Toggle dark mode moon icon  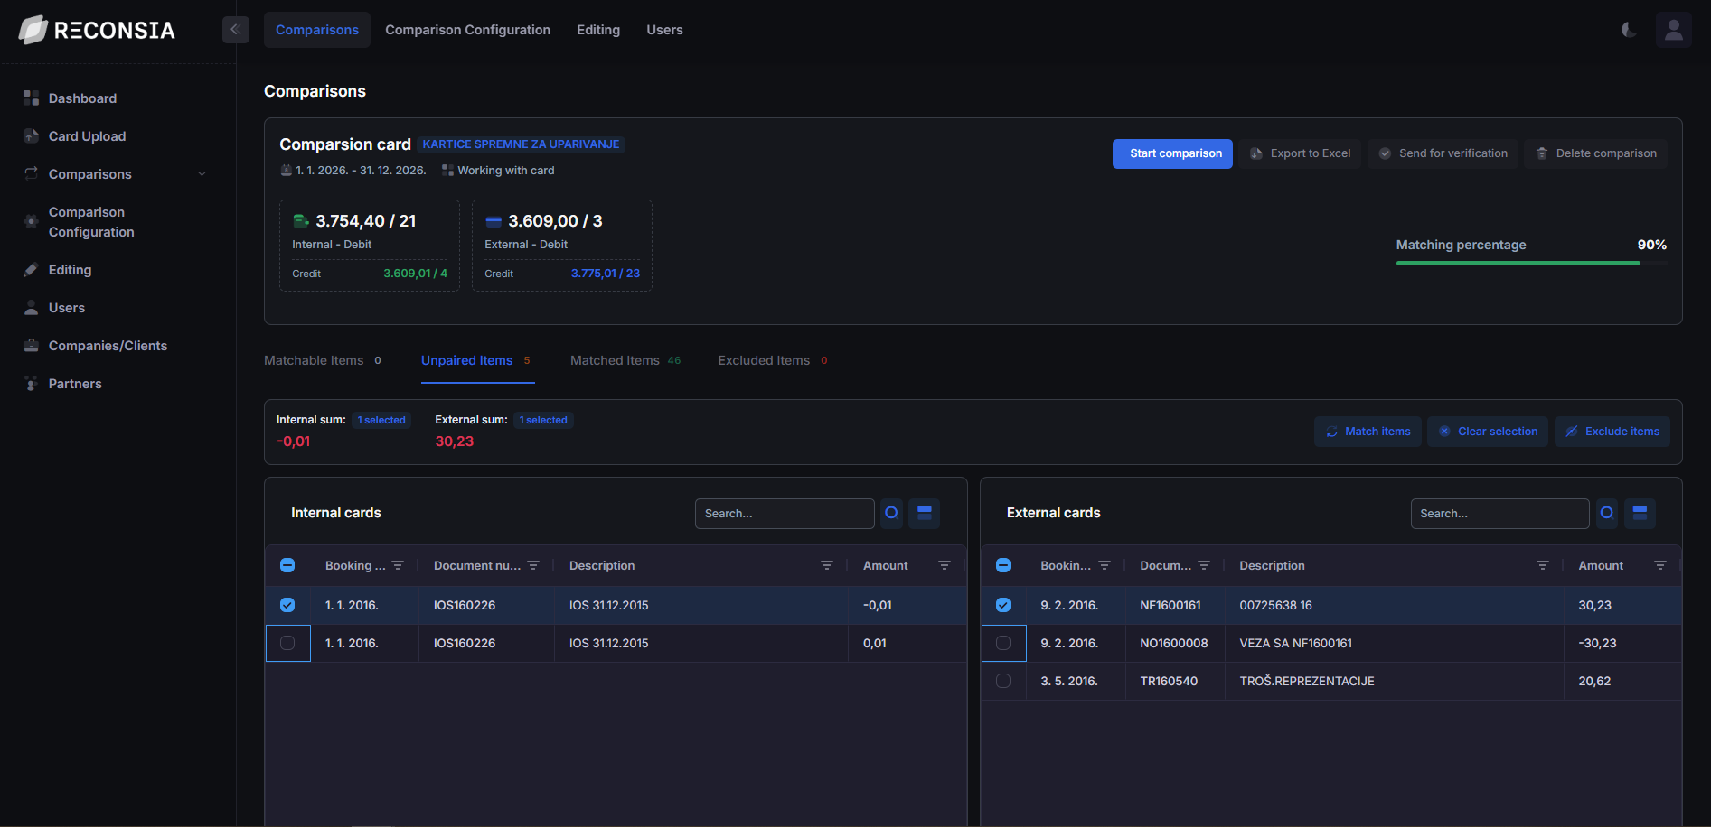[x=1629, y=30]
